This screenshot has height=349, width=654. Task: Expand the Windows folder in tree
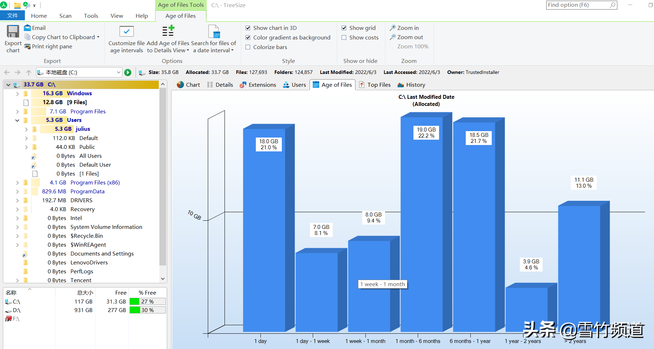17,93
